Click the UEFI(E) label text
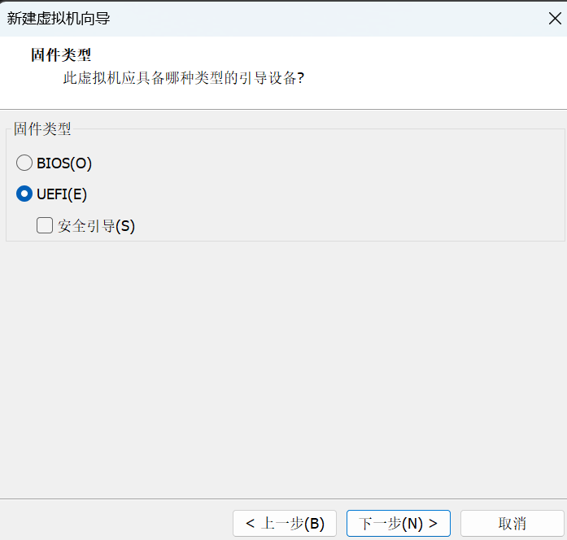 62,194
